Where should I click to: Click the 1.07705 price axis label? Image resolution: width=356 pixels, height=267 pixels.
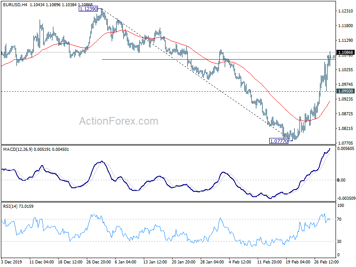click(x=346, y=143)
